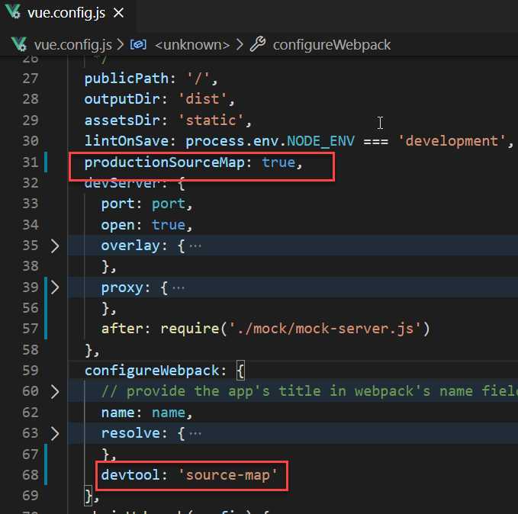Viewport: 518px width, 514px height.
Task: Click the 'publicPath' property name
Action: pyautogui.click(x=126, y=79)
